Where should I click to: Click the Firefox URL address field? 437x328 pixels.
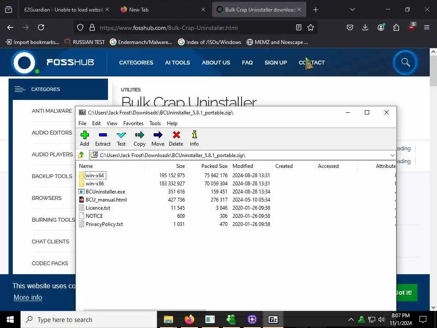click(195, 28)
